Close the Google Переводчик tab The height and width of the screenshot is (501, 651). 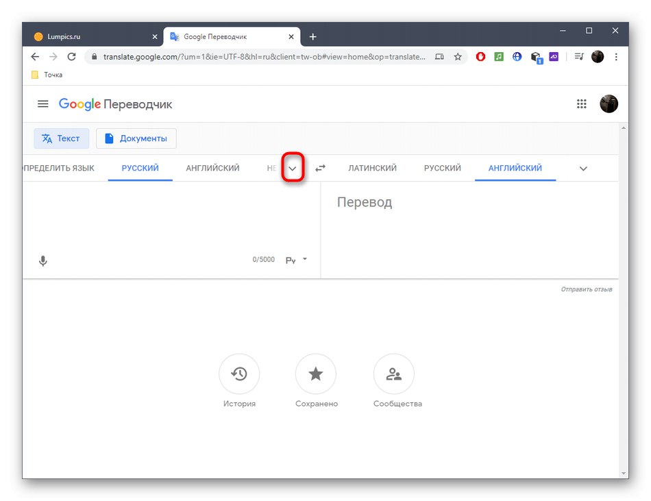(x=291, y=36)
